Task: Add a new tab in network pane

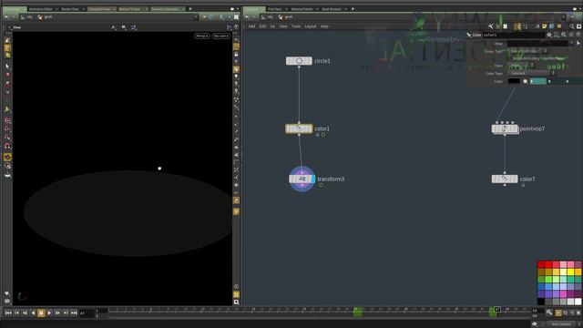Action: 353,9
